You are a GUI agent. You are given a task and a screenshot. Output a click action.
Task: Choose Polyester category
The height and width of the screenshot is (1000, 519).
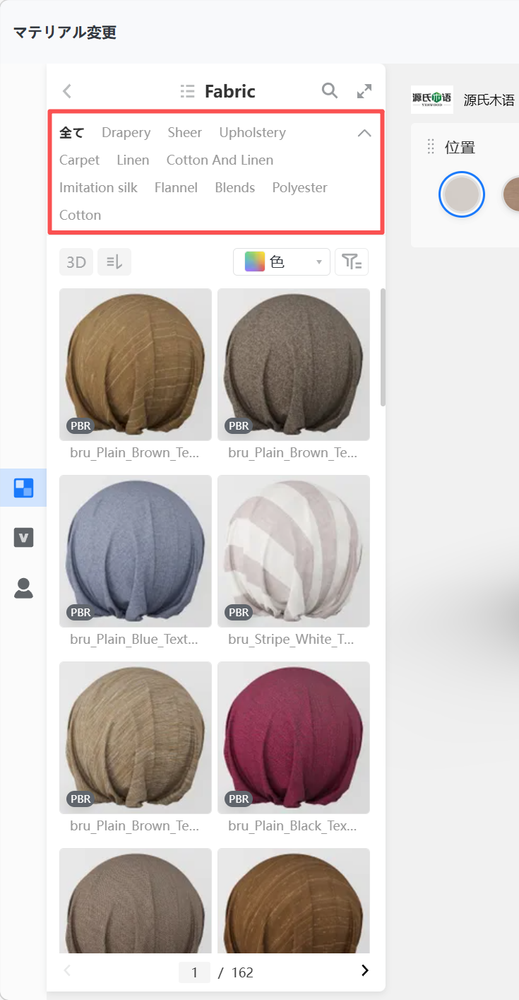pyautogui.click(x=300, y=188)
